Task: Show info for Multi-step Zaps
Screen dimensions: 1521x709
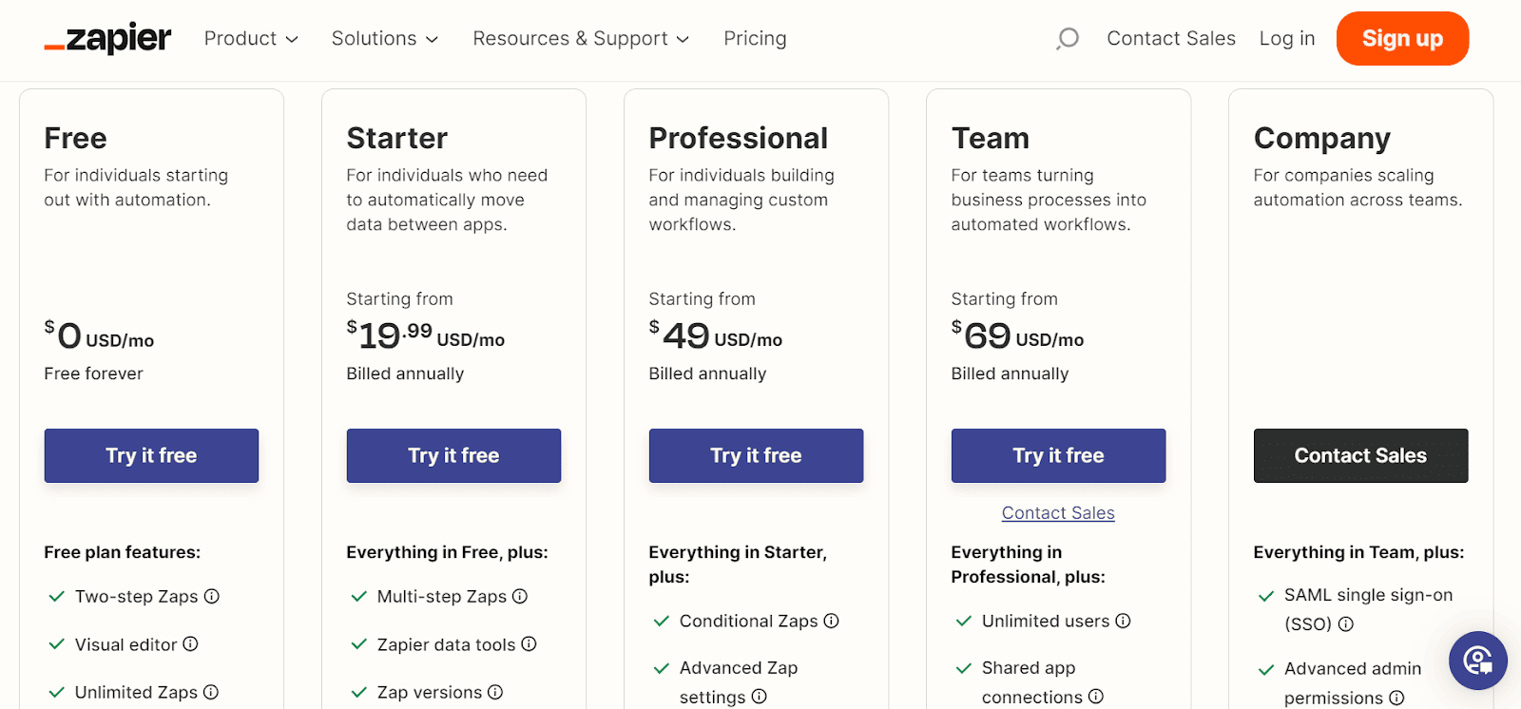Action: [520, 596]
